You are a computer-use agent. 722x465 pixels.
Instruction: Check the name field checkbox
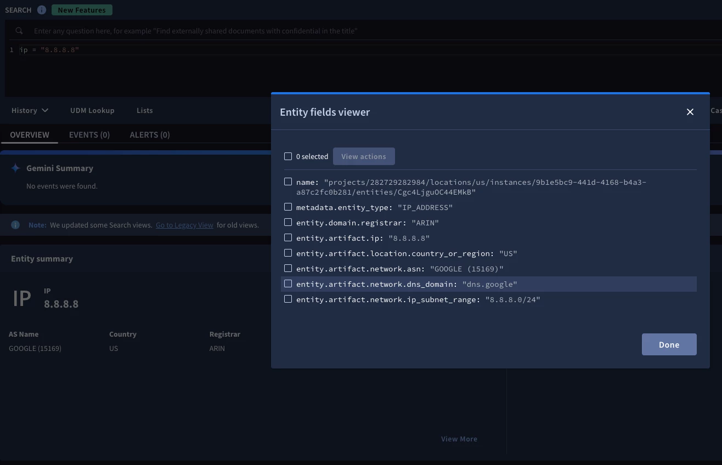pos(288,182)
